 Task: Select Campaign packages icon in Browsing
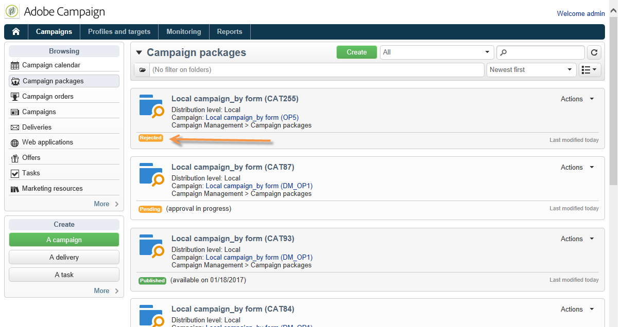(15, 81)
